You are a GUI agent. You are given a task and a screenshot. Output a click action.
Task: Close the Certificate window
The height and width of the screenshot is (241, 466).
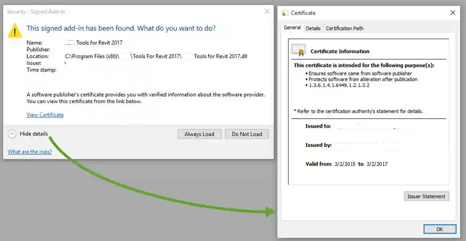click(453, 13)
